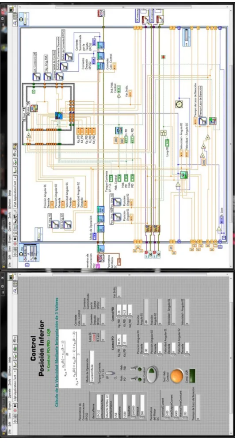Click the Modo de Operación enum terminal
This screenshot has height=443, width=241.
point(95,236)
